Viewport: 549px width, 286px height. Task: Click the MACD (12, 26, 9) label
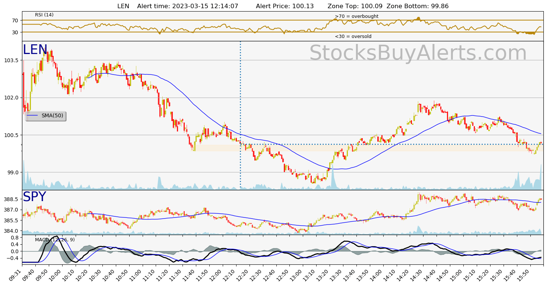click(x=55, y=239)
